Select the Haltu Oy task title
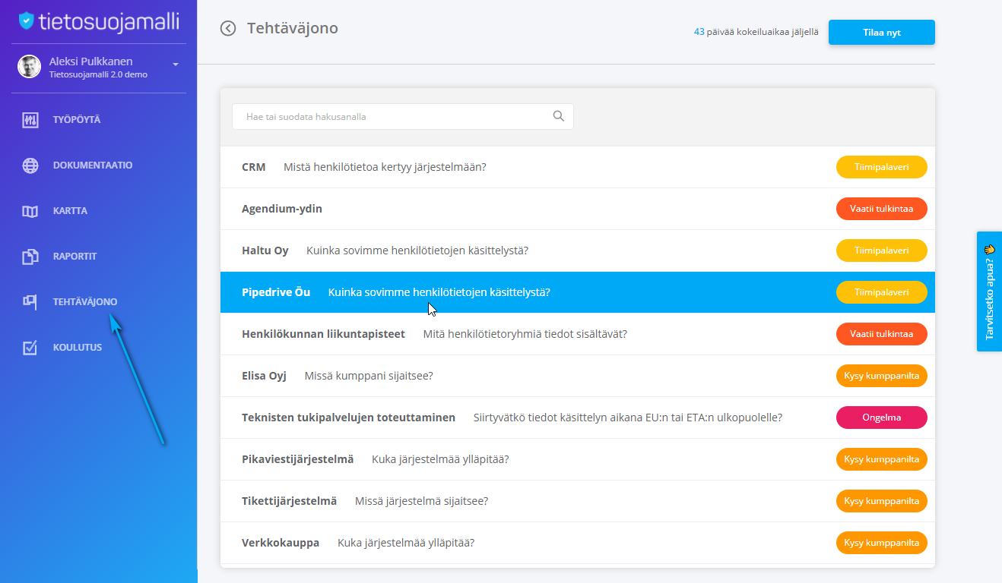Image resolution: width=1002 pixels, height=583 pixels. click(x=265, y=251)
